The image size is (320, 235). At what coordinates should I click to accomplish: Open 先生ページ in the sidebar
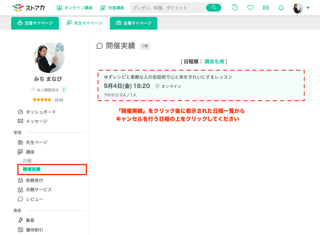[32, 142]
